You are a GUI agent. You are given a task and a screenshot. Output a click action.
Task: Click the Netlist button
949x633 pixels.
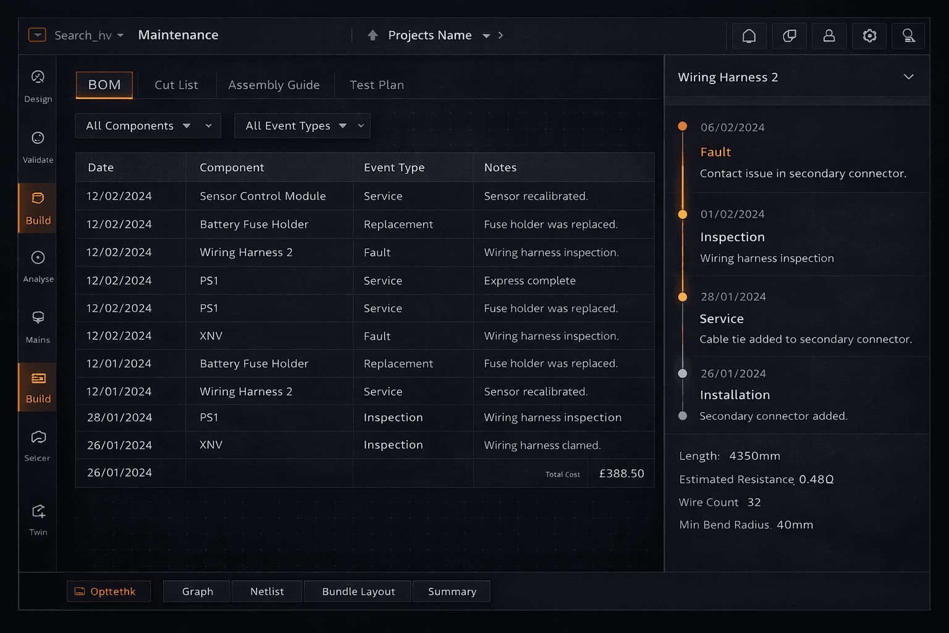coord(267,592)
